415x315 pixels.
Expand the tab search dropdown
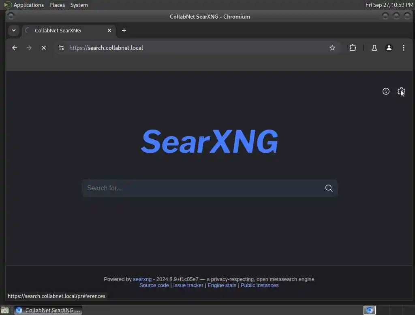point(14,30)
